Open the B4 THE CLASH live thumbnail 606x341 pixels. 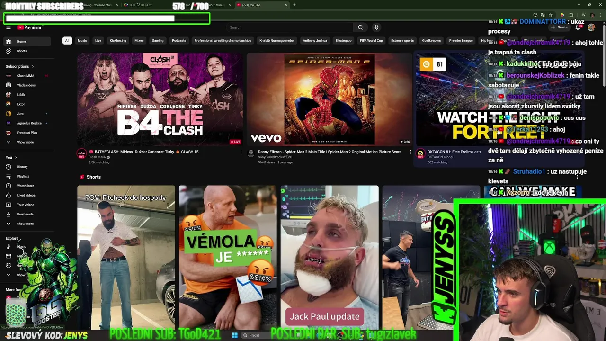[x=160, y=99]
